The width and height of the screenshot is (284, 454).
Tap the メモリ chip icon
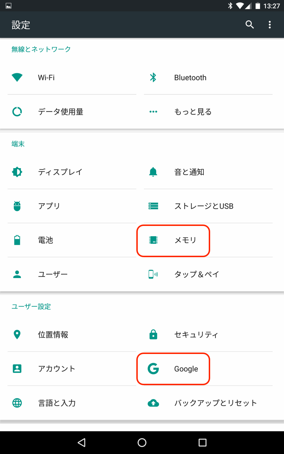click(x=153, y=240)
